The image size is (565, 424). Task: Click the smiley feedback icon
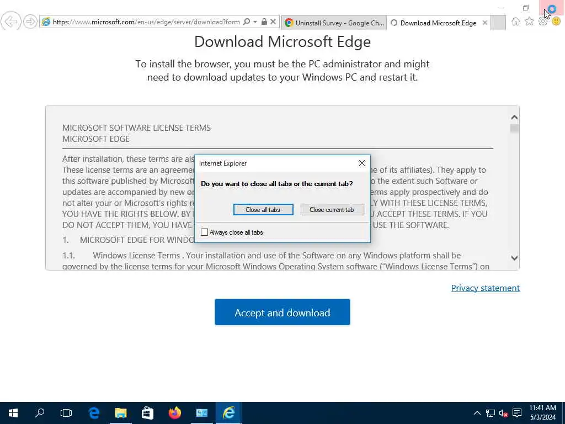coord(556,22)
